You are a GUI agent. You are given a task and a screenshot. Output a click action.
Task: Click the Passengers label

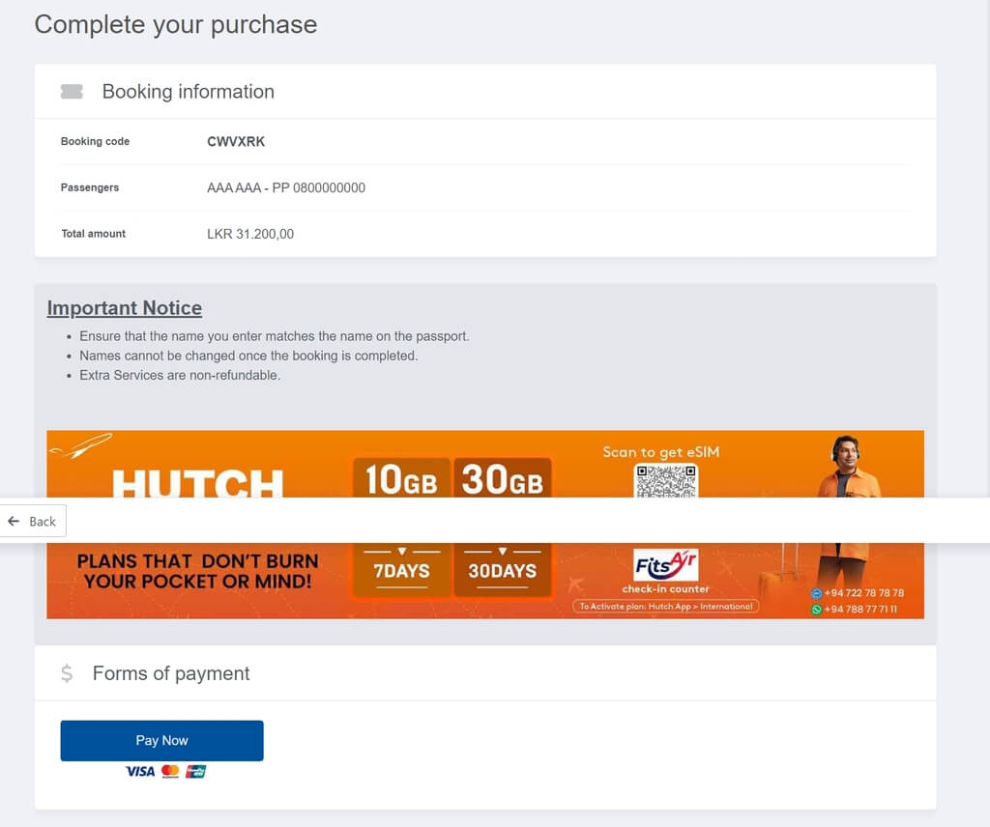[90, 187]
